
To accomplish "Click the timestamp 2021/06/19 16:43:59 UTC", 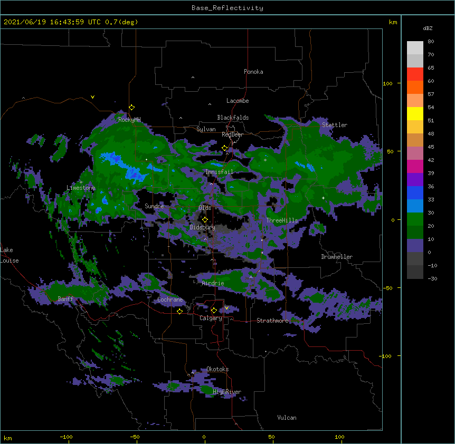I will [x=52, y=22].
